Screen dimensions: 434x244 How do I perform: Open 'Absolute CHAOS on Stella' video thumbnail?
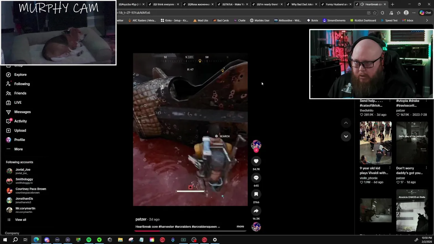[x=412, y=211]
